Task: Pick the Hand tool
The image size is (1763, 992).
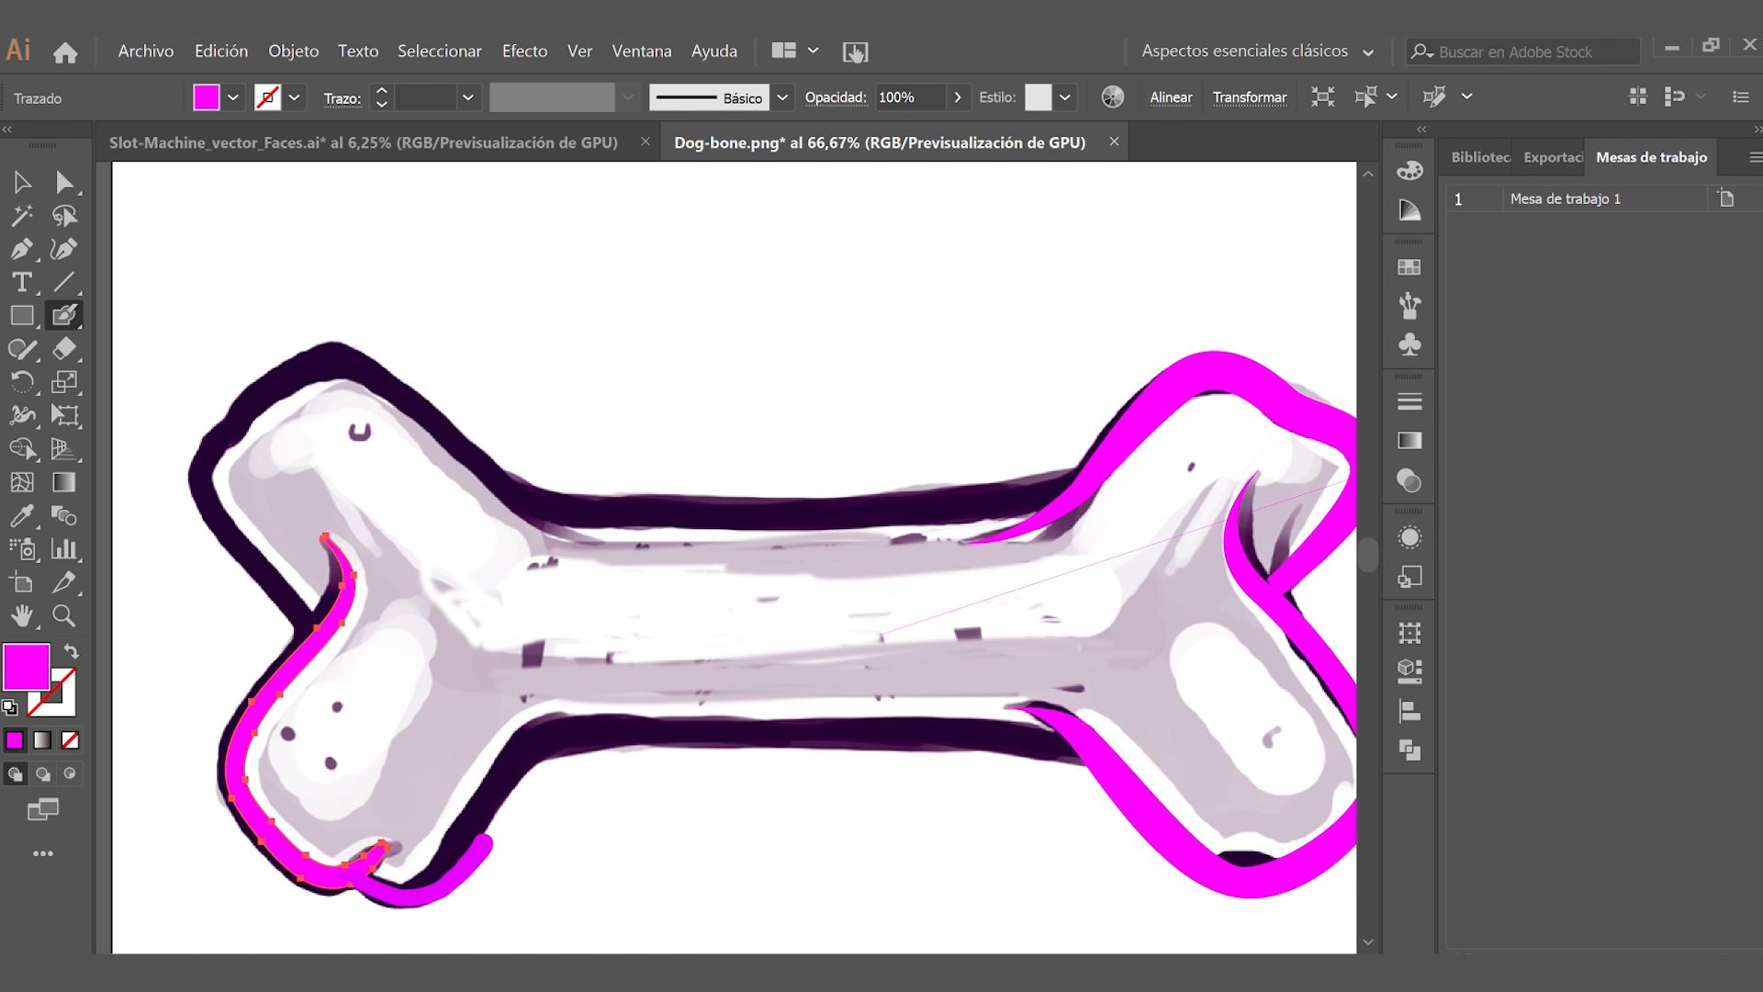Action: click(x=23, y=616)
